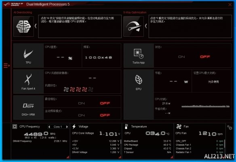The width and height of the screenshot is (236, 162).
Task: Click the +5V voltage row
Action: point(96,145)
